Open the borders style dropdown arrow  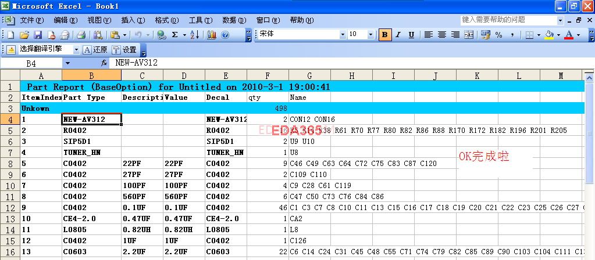(x=538, y=35)
